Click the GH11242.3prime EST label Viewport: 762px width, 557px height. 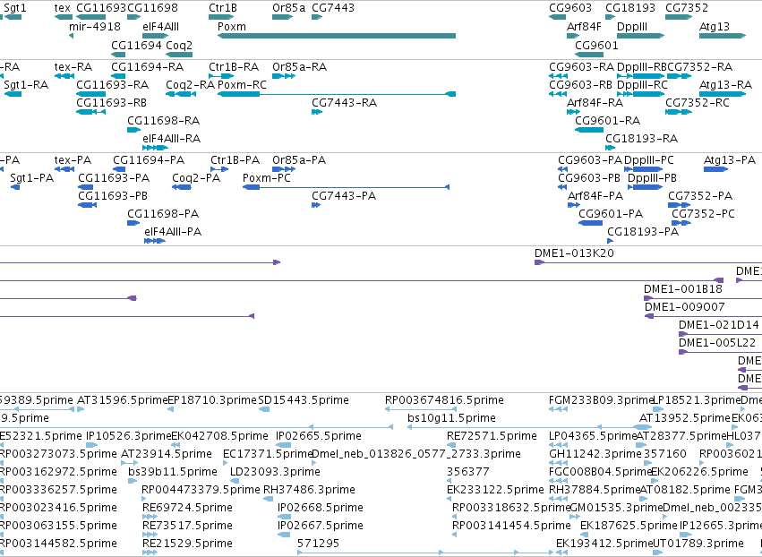click(595, 454)
